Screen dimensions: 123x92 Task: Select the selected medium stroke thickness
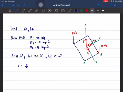(x=92, y=10)
